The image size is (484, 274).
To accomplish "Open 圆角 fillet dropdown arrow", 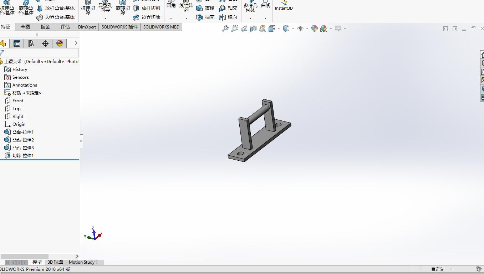I will tap(171, 18).
